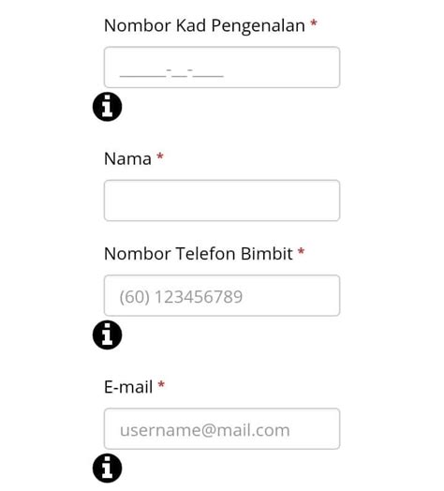Image resolution: width=444 pixels, height=491 pixels.
Task: Open info icon below Nombor Telefon Bimbit field
Action: click(107, 335)
